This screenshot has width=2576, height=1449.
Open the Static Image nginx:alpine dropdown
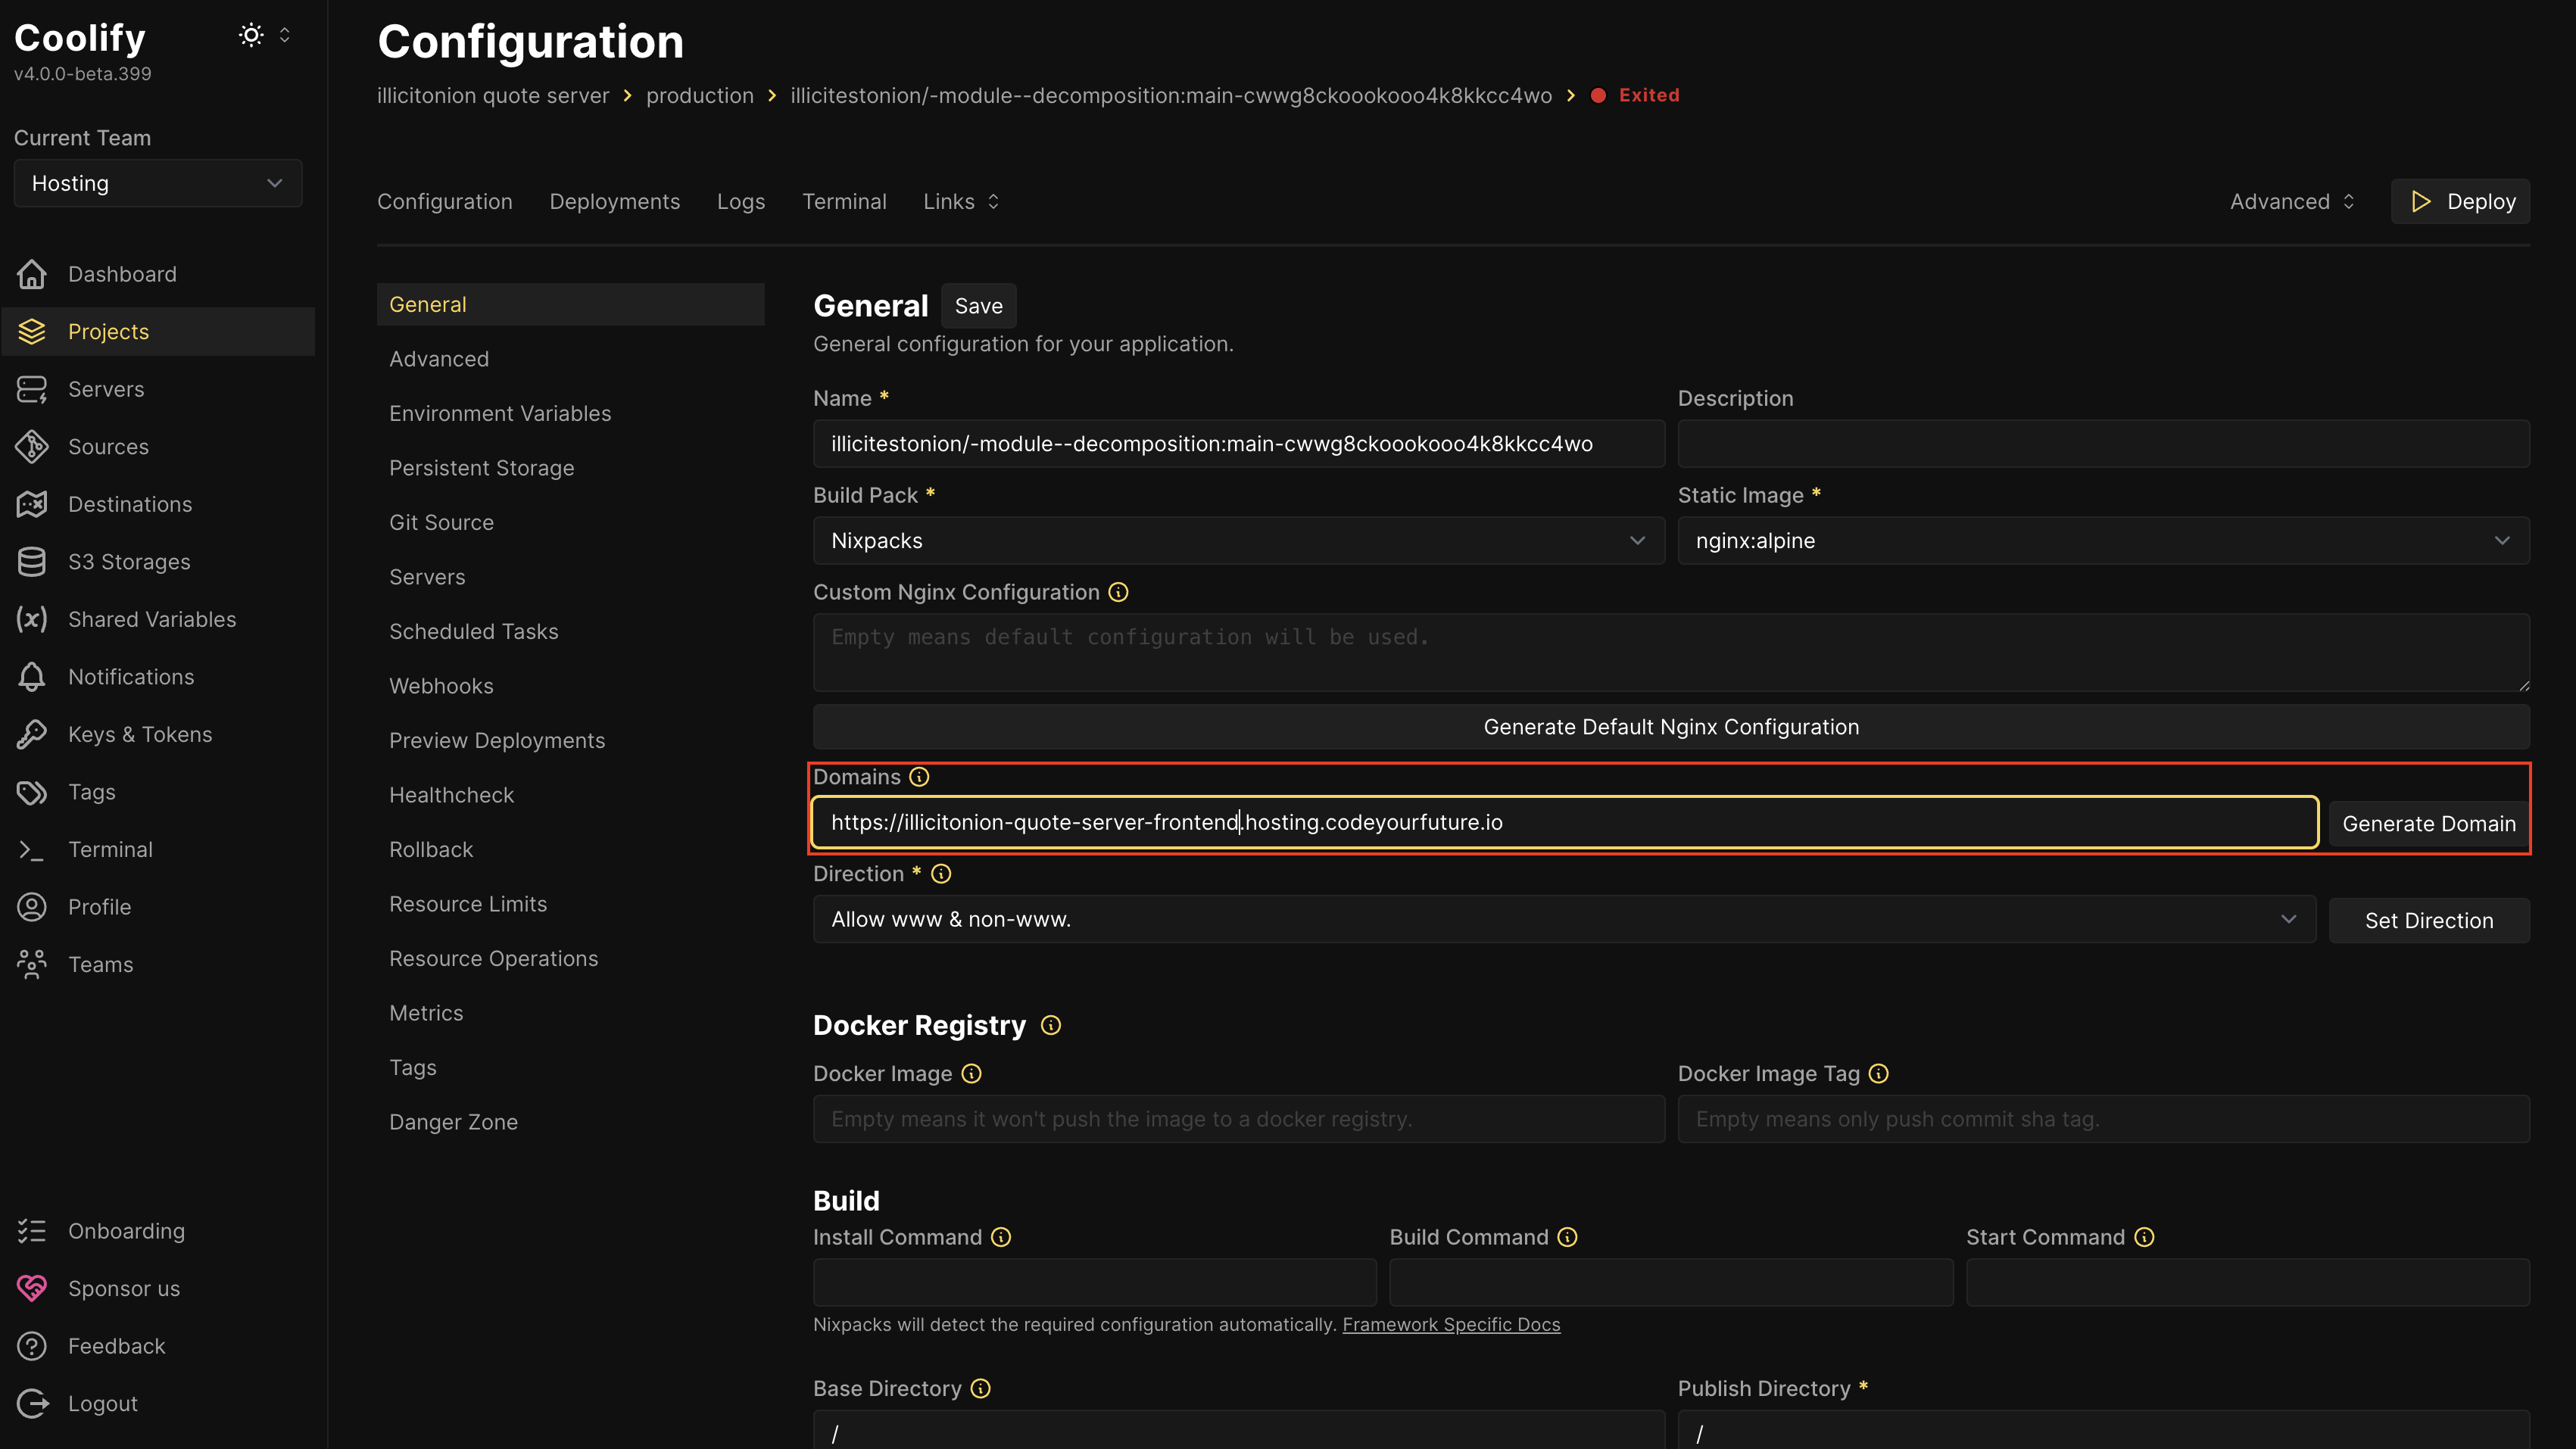[2102, 541]
